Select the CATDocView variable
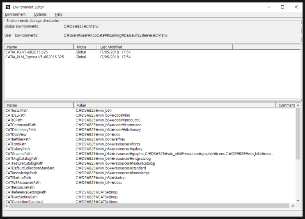Image resolution: width=305 pixels, height=219 pixels. click(x=16, y=134)
